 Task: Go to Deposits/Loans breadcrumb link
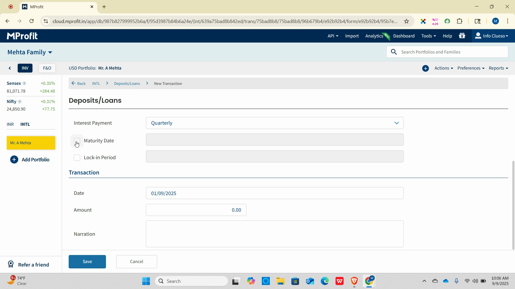[x=127, y=83]
